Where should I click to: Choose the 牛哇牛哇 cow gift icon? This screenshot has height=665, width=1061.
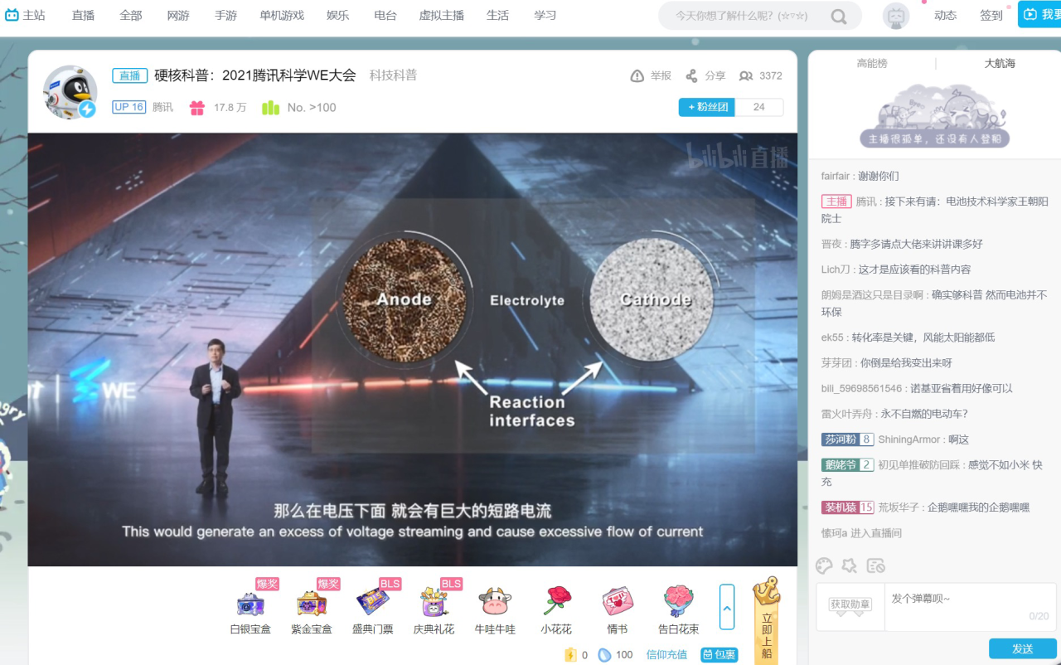point(495,600)
